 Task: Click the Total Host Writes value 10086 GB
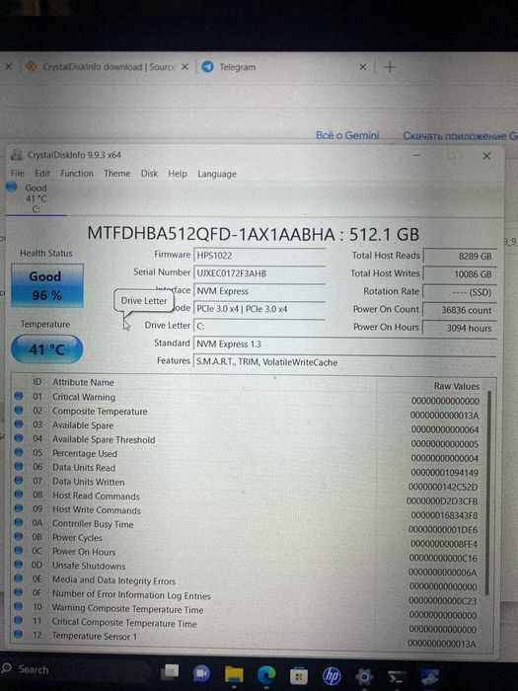(x=460, y=274)
